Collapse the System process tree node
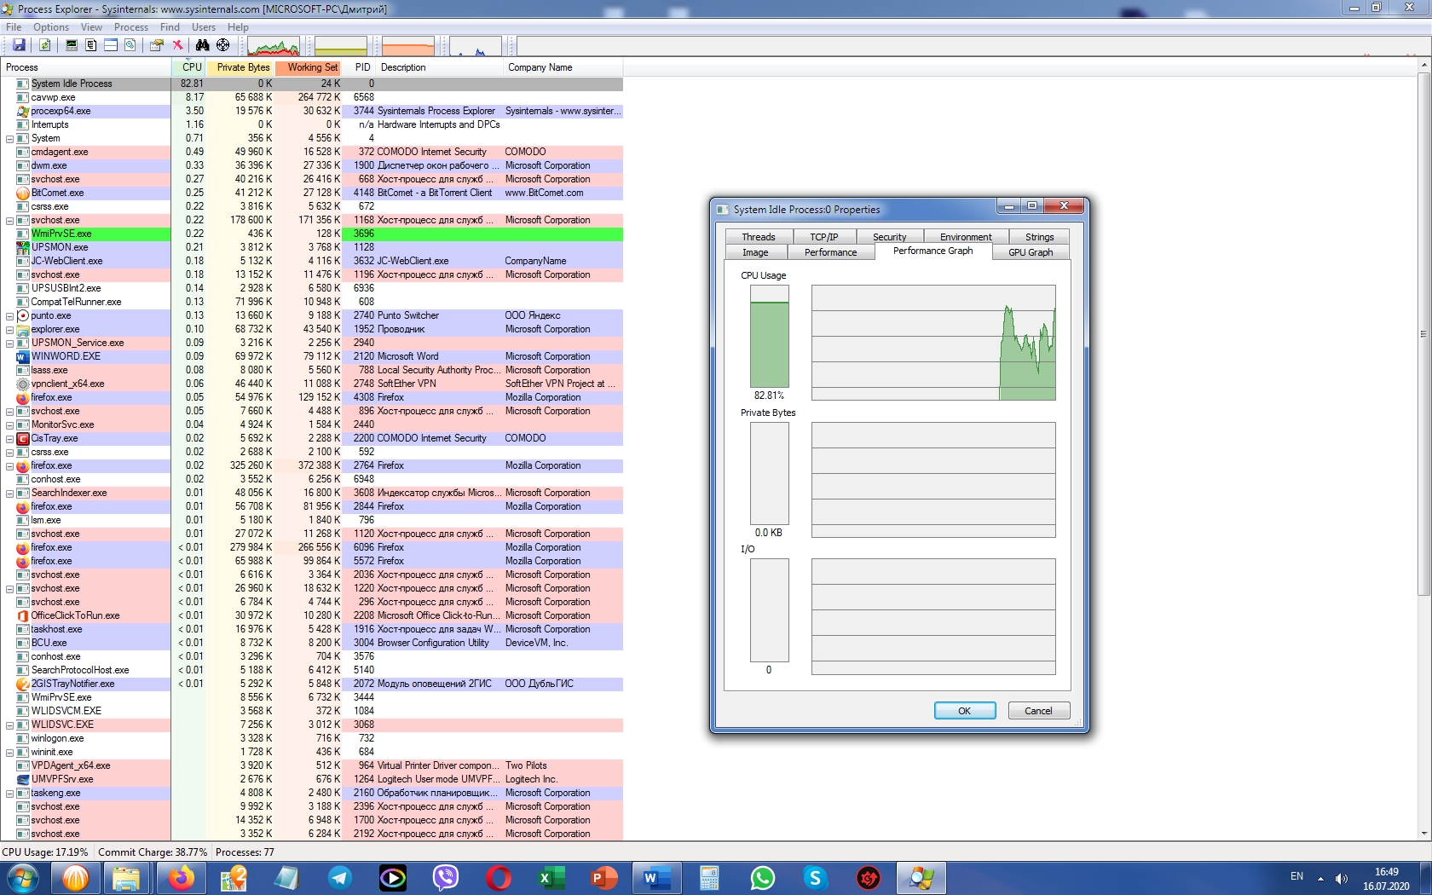This screenshot has height=895, width=1432. click(9, 139)
